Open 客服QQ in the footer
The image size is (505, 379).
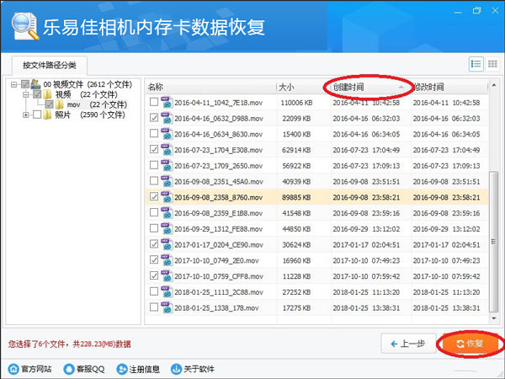click(x=84, y=369)
